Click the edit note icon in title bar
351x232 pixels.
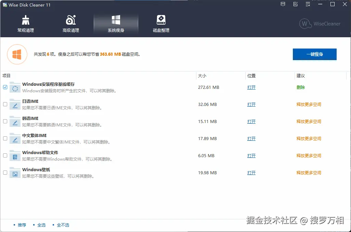pyautogui.click(x=296, y=4)
